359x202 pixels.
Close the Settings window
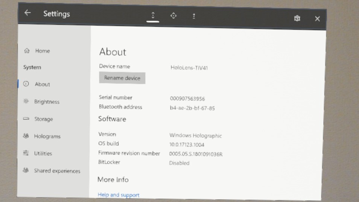317,19
